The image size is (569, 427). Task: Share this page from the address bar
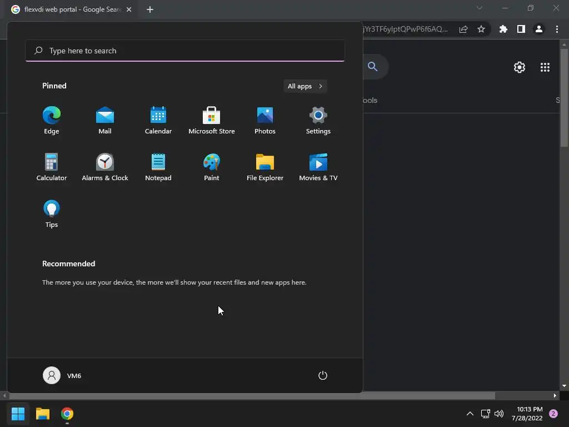tap(463, 29)
